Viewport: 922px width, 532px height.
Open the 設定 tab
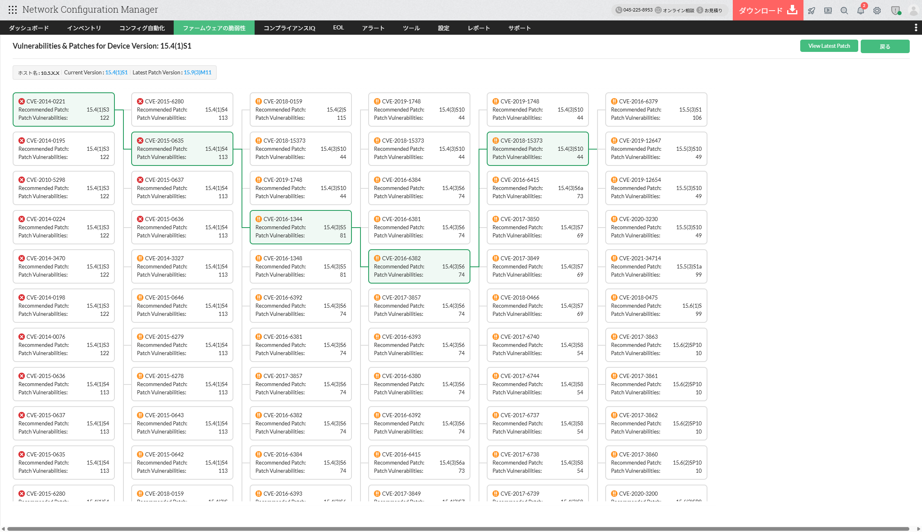click(x=444, y=28)
